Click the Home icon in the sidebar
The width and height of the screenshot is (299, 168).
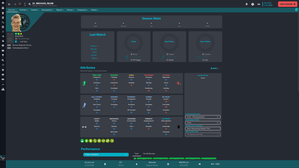pyautogui.click(x=3, y=3)
